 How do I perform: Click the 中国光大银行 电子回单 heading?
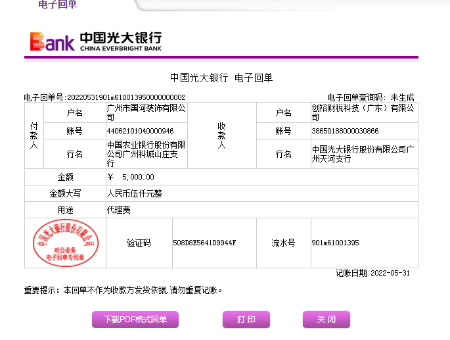pos(221,78)
